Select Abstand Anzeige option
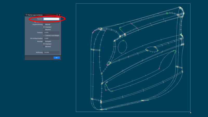Screen dimensions: 208x117 (x=44, y=47)
